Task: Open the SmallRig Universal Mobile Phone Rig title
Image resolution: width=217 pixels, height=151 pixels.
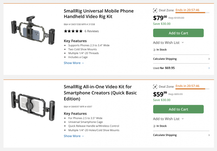Action: click(99, 14)
